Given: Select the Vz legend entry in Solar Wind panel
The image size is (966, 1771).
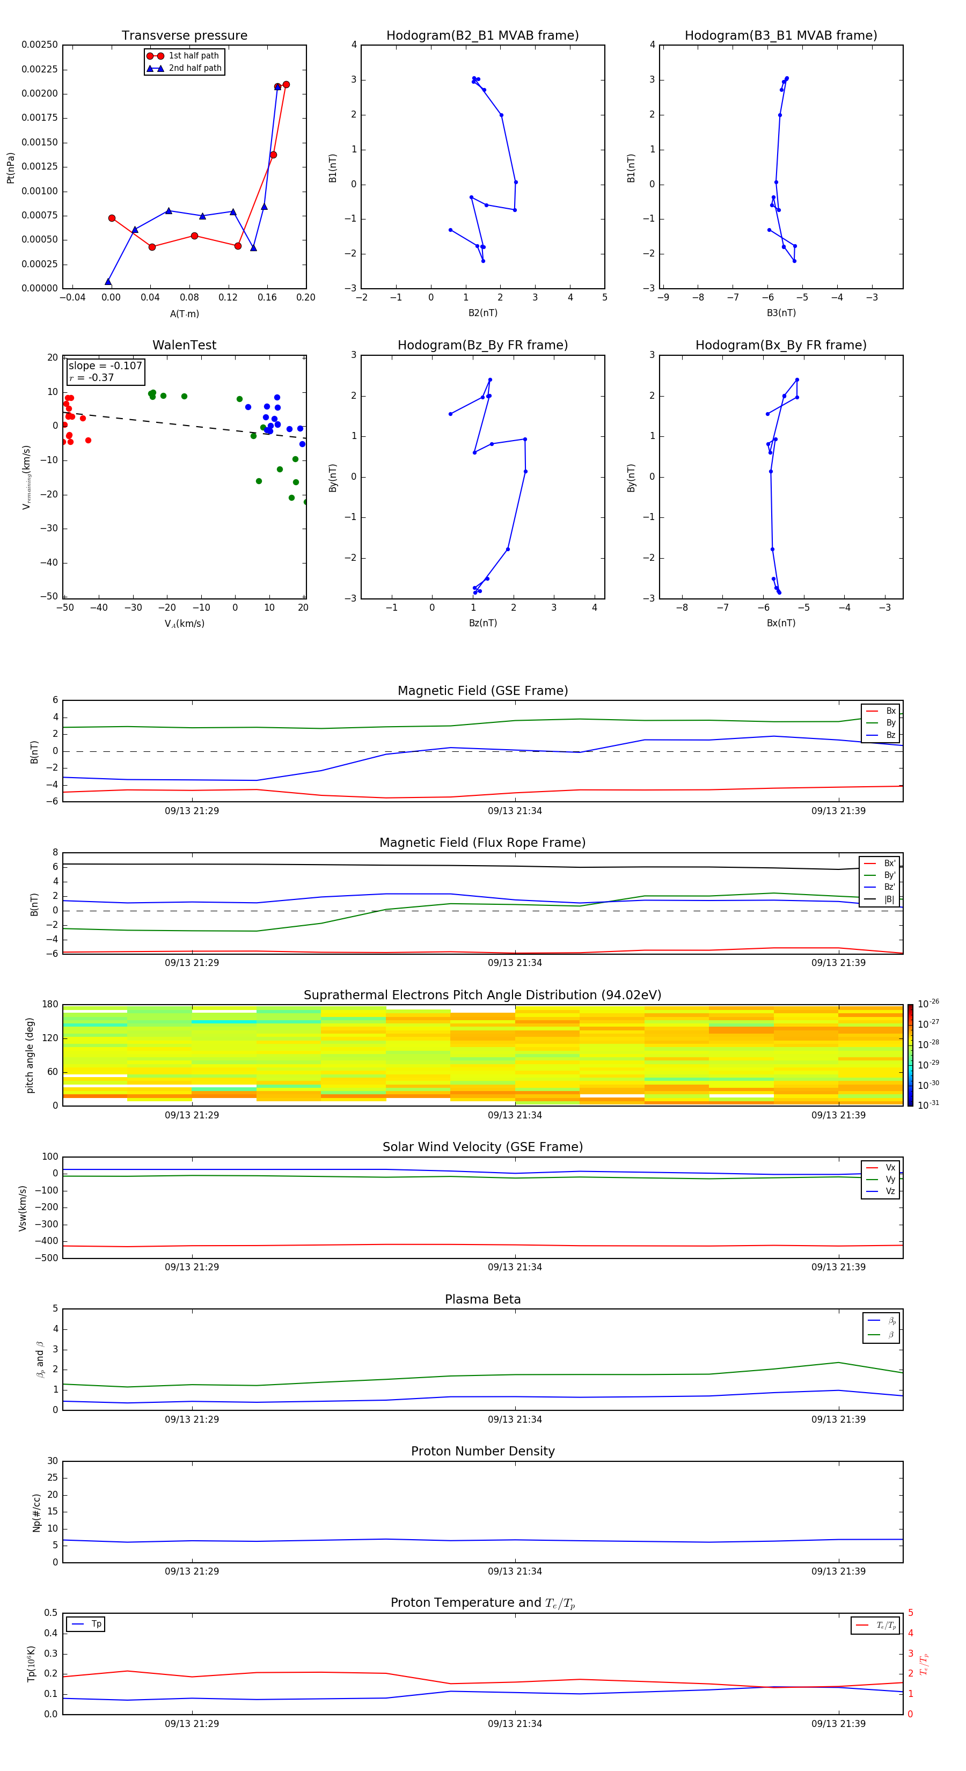Looking at the screenshot, I should click(x=881, y=1191).
